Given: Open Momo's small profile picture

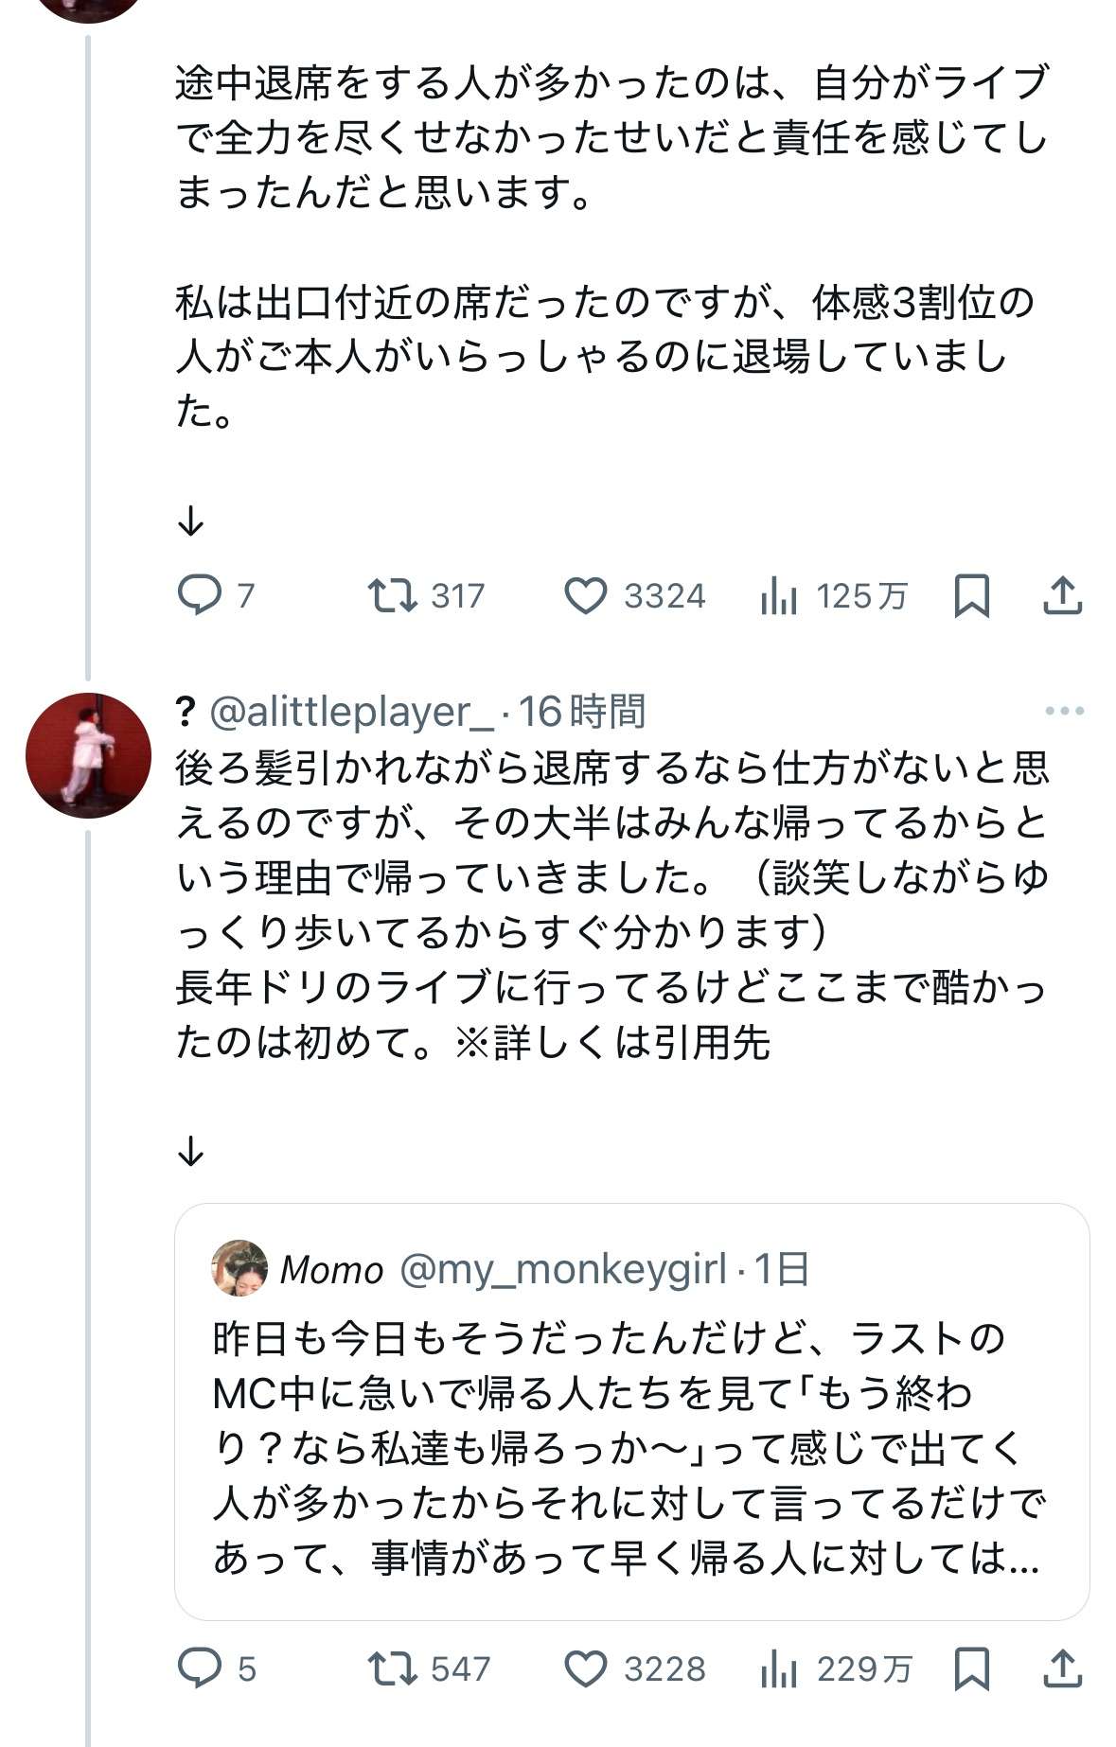Looking at the screenshot, I should click(x=239, y=1268).
